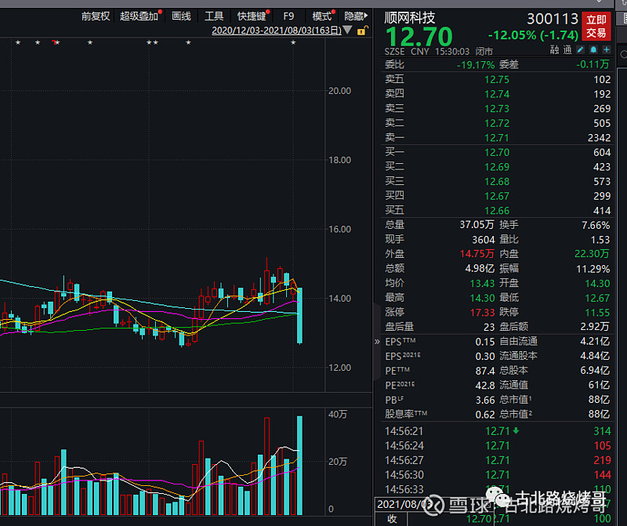Click the date range 2020/12/03-2021/08/03 link
Viewport: 627px width, 526px height.
tap(277, 31)
